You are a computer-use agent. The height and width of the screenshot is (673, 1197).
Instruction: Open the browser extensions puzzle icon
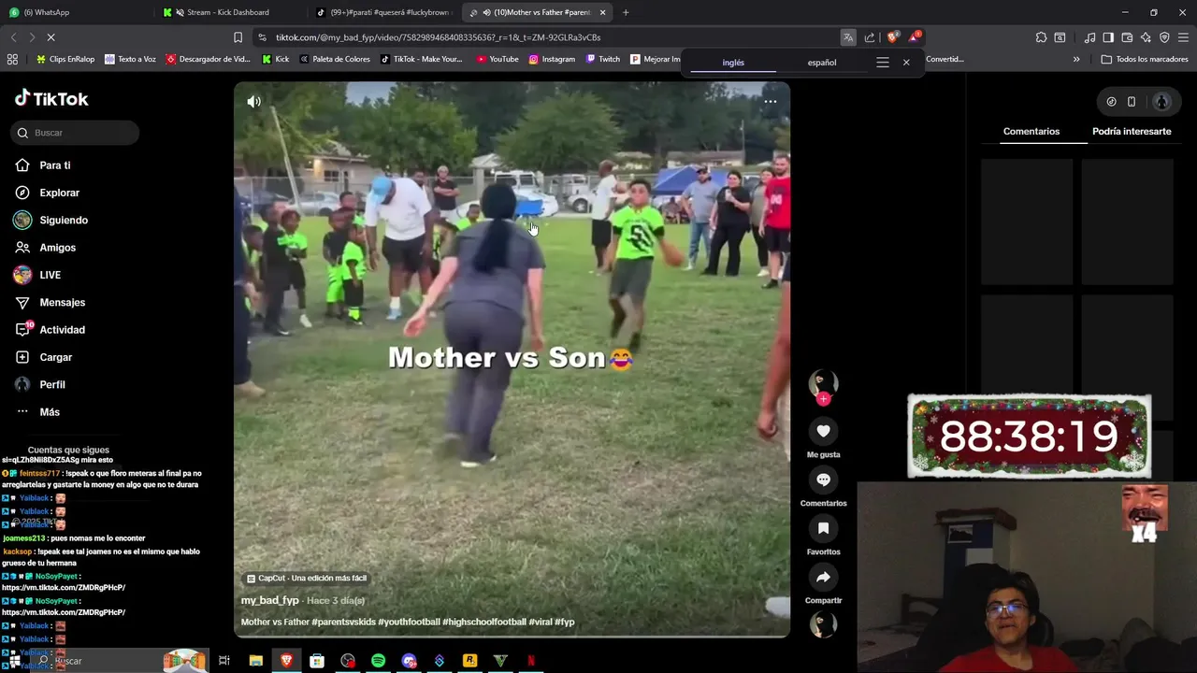point(1041,37)
